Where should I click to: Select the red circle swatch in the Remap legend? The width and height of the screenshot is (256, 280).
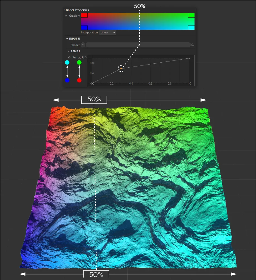pos(79,80)
